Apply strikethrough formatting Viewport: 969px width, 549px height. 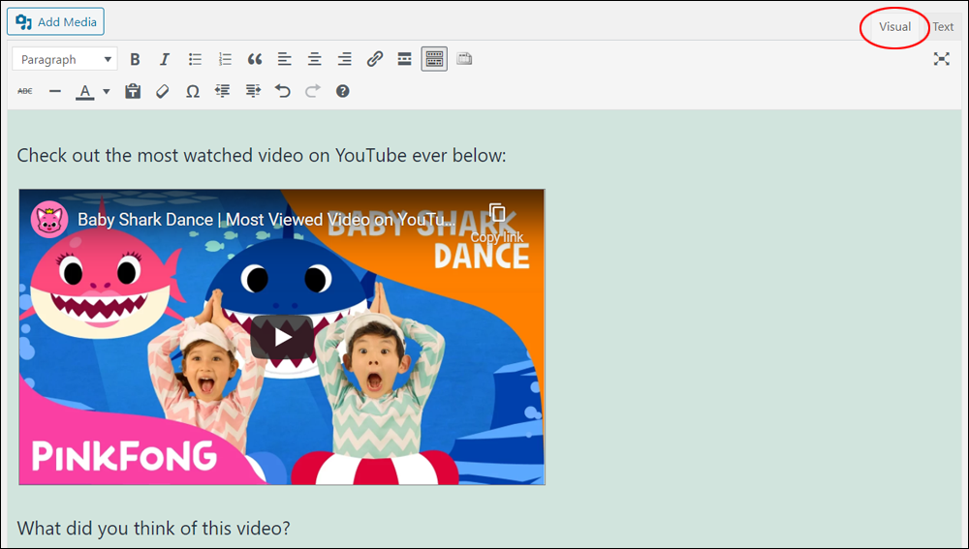25,91
